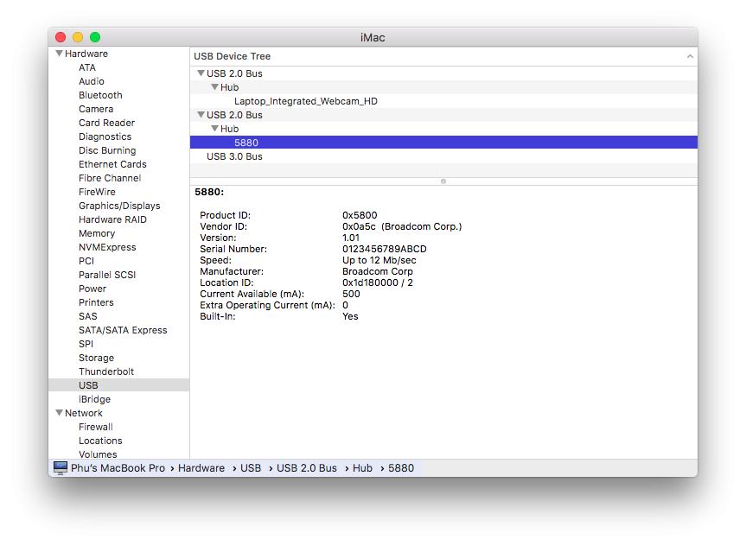Select Volumes under Network
The height and width of the screenshot is (546, 746).
[x=98, y=454]
